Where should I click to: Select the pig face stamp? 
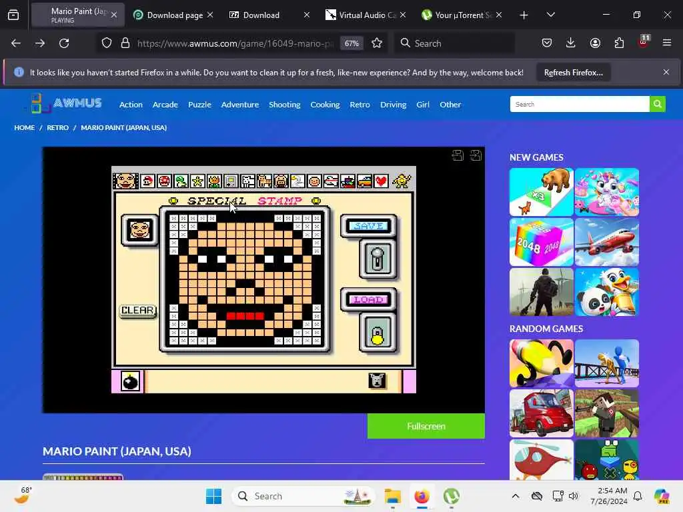coord(281,181)
